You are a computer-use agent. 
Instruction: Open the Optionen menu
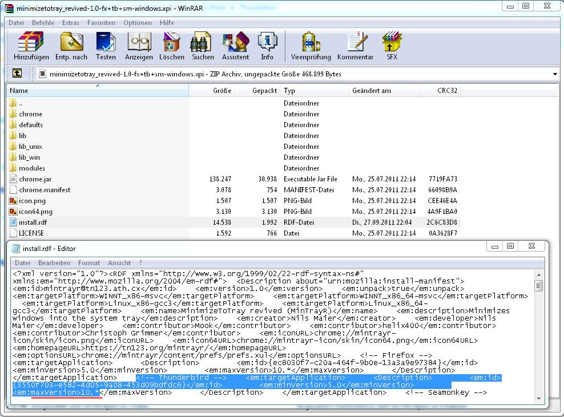click(138, 23)
